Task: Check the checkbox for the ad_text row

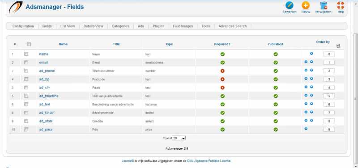Action: pyautogui.click(x=26, y=104)
